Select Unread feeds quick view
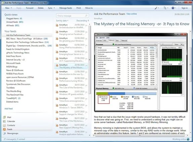Viewport: 193px width, 142px height. (x=15, y=22)
